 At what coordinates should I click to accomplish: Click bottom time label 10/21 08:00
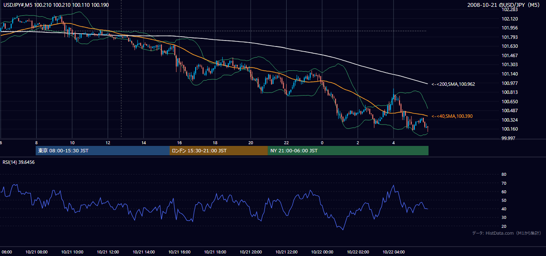pyautogui.click(x=36, y=252)
